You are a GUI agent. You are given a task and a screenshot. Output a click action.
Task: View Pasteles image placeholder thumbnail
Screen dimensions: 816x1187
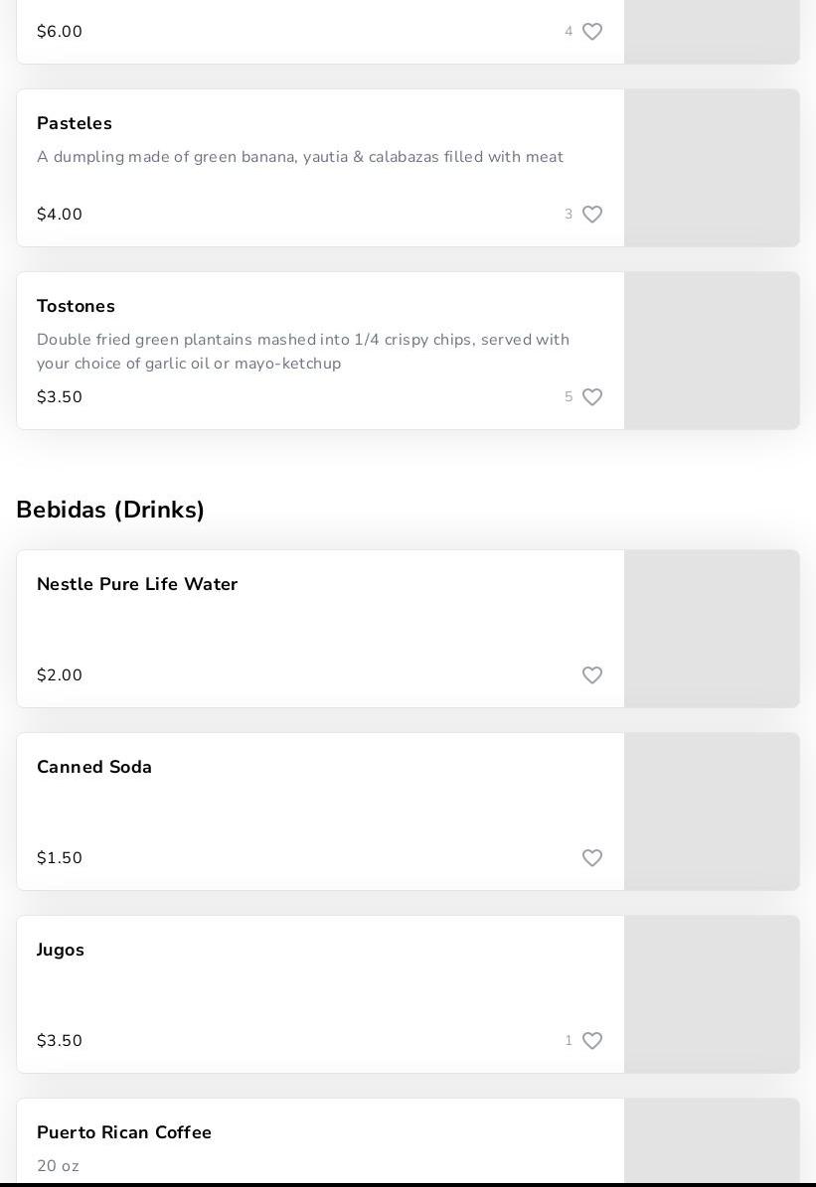coord(712,168)
